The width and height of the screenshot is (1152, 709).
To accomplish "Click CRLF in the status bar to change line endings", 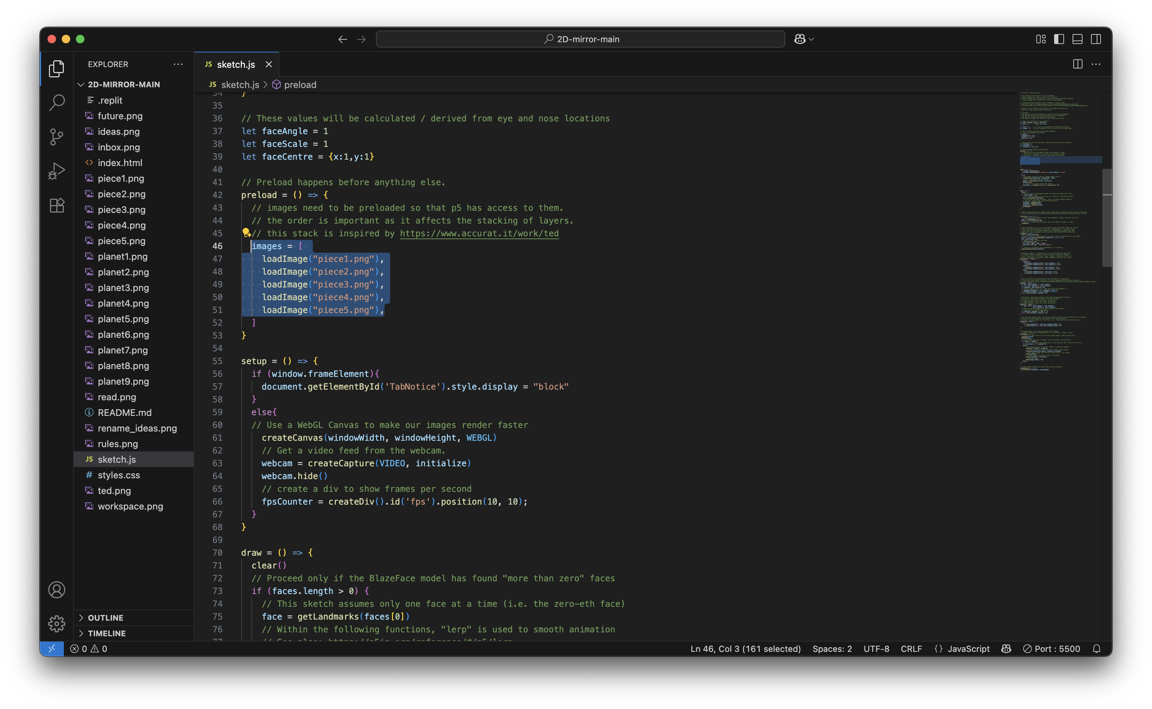I will [910, 649].
